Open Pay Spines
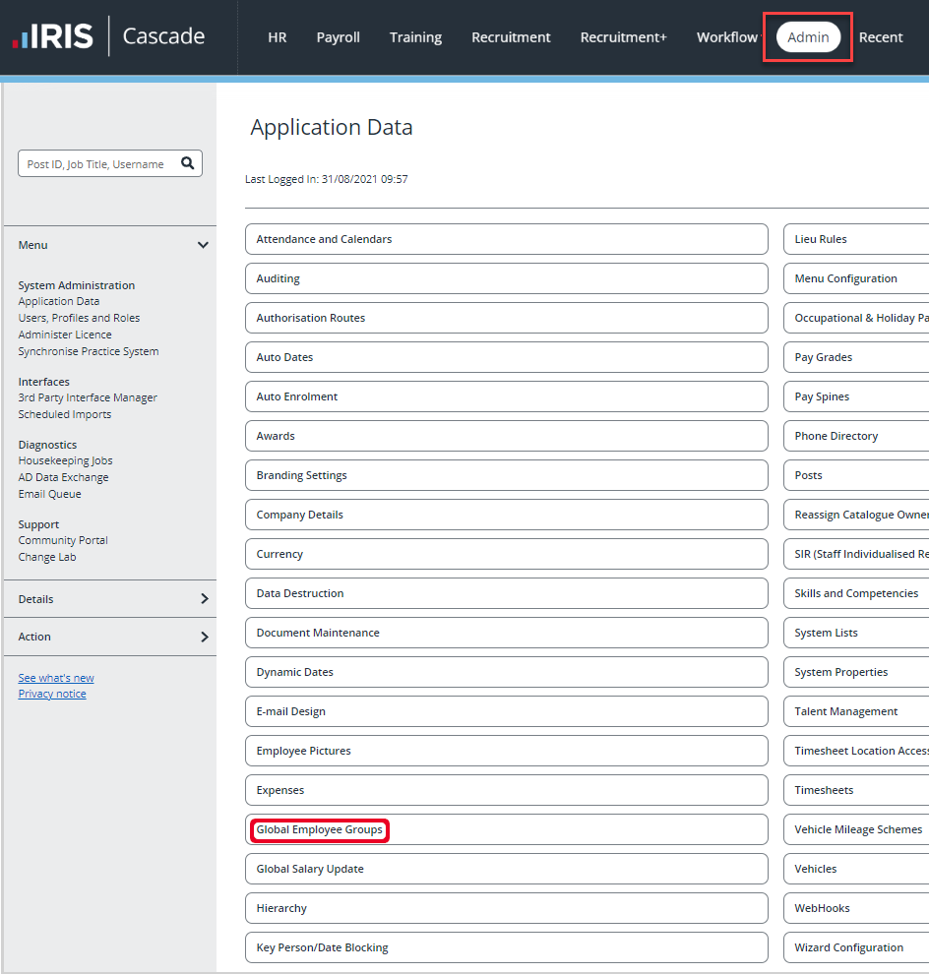This screenshot has height=974, width=929. tap(856, 396)
